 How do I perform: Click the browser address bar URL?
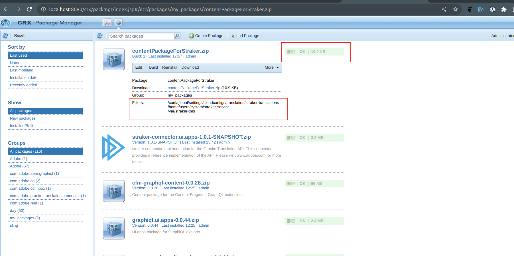[x=160, y=9]
